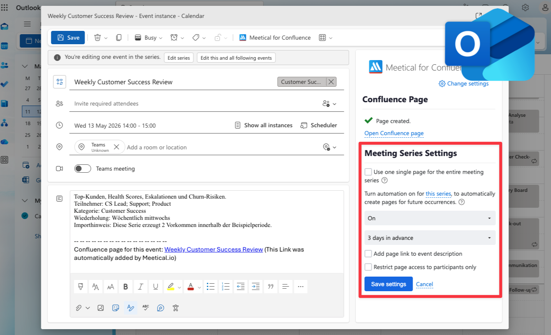Save the event with the Save button
This screenshot has height=335, width=551.
pyautogui.click(x=68, y=38)
